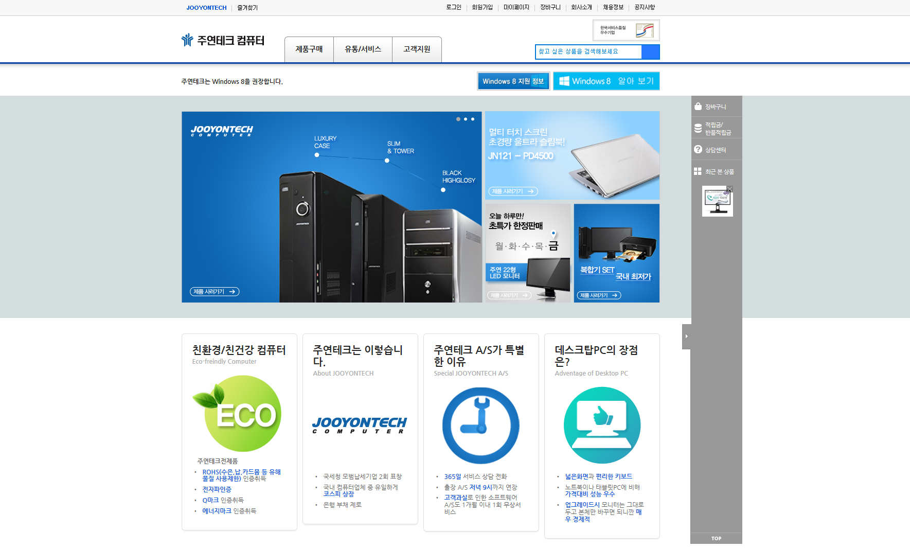
Task: Click the 출장 A/S 저녁 9시까지 연장 item
Action: pos(480,487)
